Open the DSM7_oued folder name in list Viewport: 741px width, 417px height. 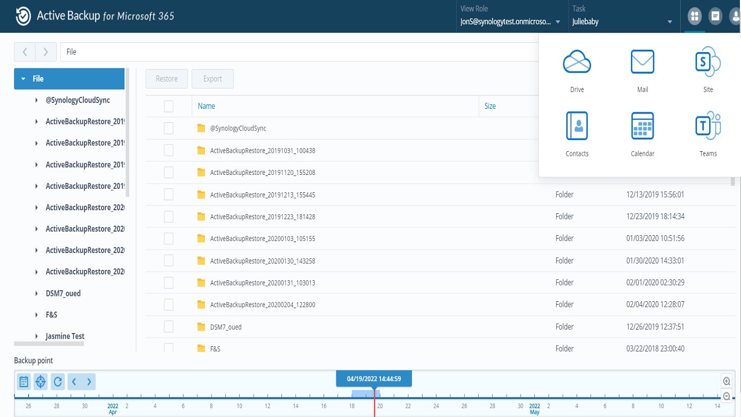(x=226, y=327)
